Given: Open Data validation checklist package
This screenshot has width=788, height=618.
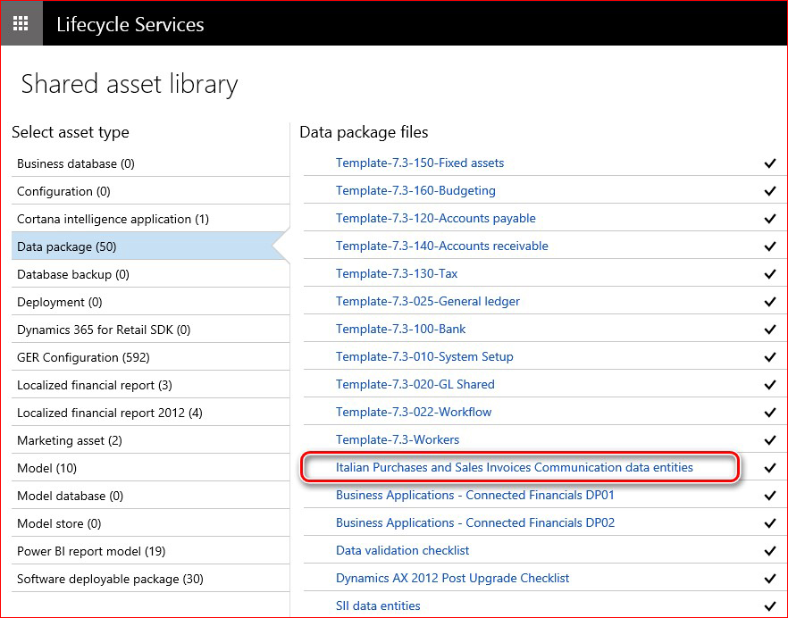Looking at the screenshot, I should (x=402, y=550).
